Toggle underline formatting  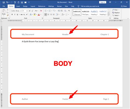tap(17, 15)
